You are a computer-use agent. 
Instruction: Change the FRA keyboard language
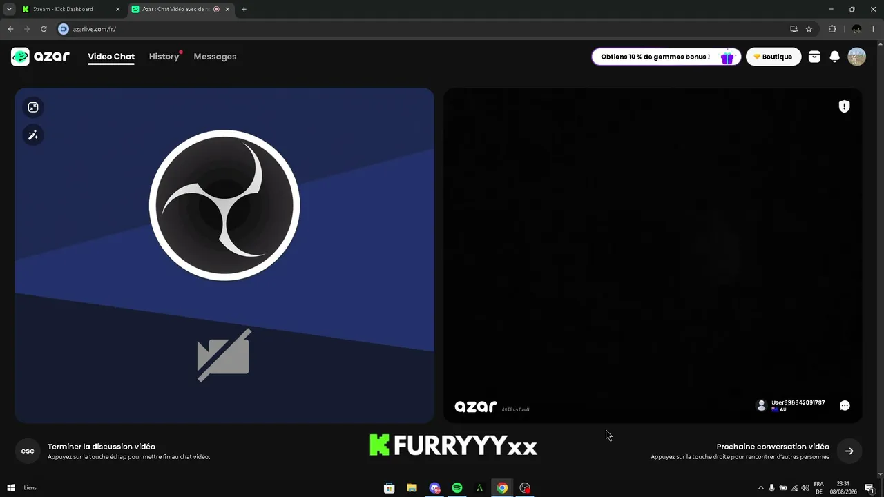819,488
